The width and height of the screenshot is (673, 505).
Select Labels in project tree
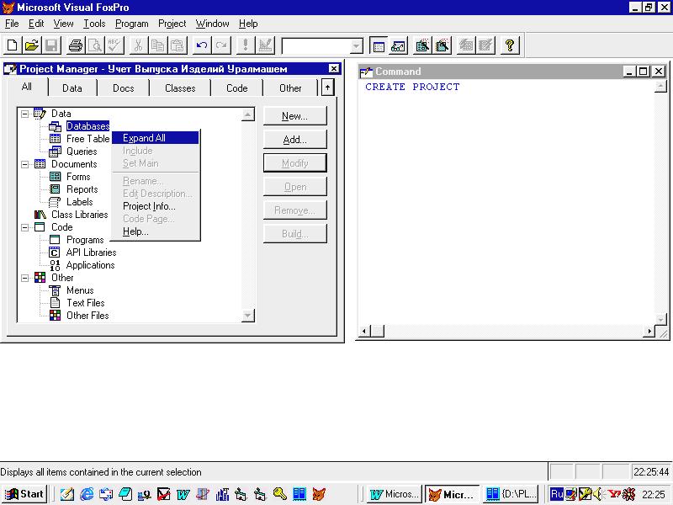(x=79, y=202)
